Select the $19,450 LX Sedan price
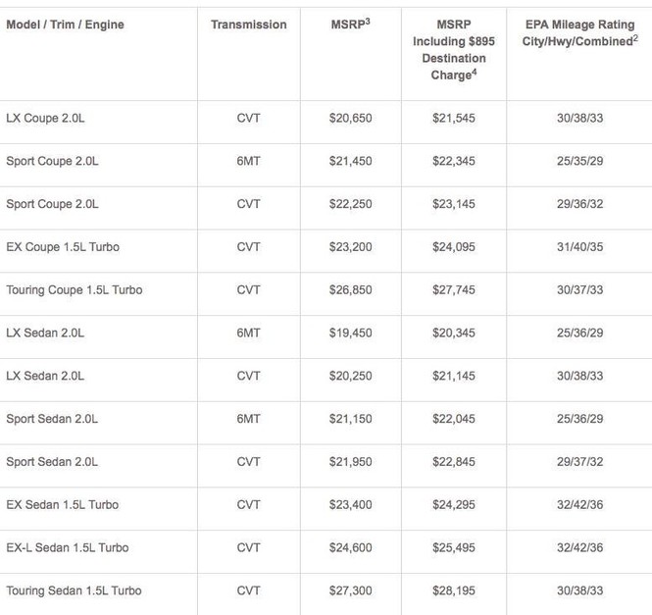The width and height of the screenshot is (652, 615). point(351,333)
